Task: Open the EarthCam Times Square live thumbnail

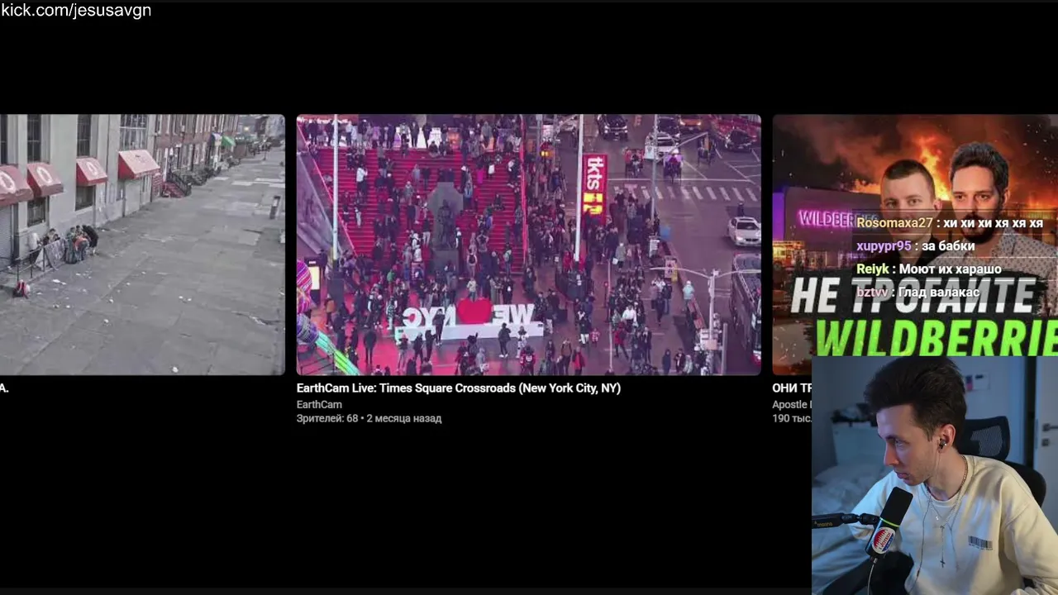Action: coord(529,245)
